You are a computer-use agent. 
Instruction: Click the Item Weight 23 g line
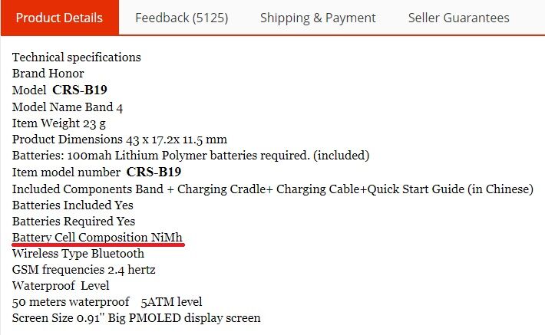click(x=59, y=123)
